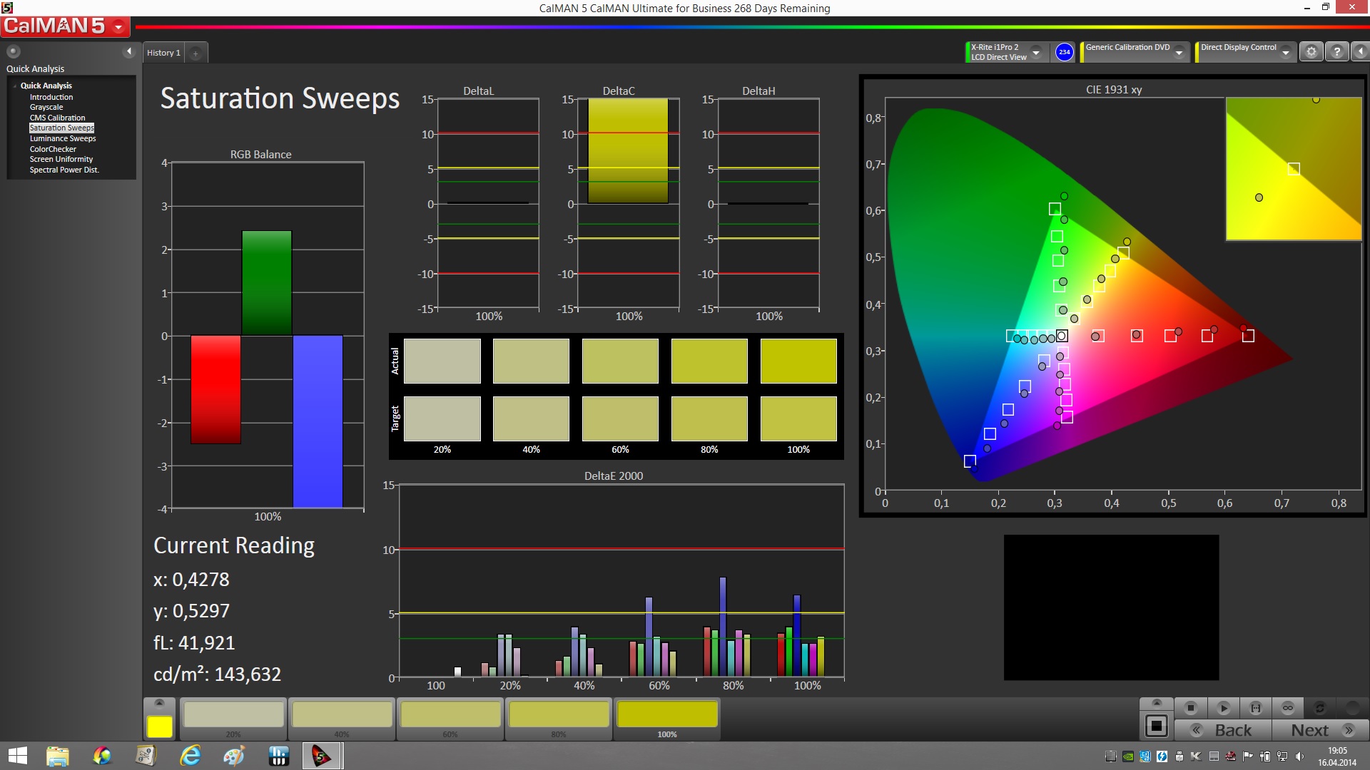This screenshot has width=1370, height=770.
Task: Click the blue 234 meter status indicator
Action: [x=1064, y=52]
